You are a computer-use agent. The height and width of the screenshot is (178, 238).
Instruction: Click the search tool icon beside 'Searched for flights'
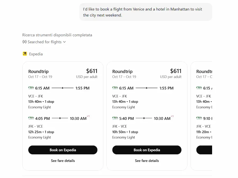[x=25, y=42]
